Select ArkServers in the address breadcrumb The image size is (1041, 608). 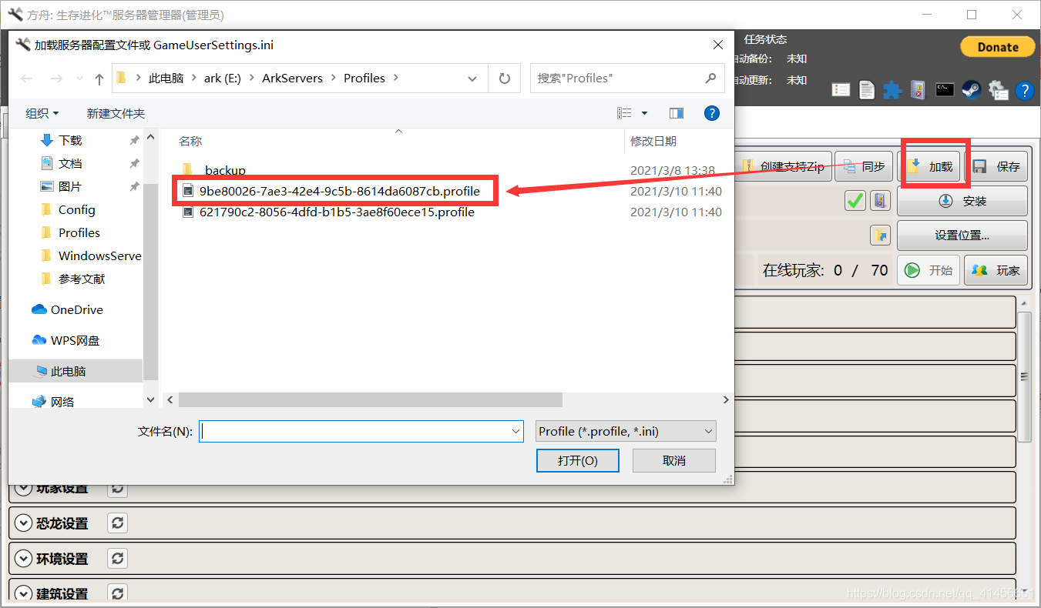click(292, 79)
